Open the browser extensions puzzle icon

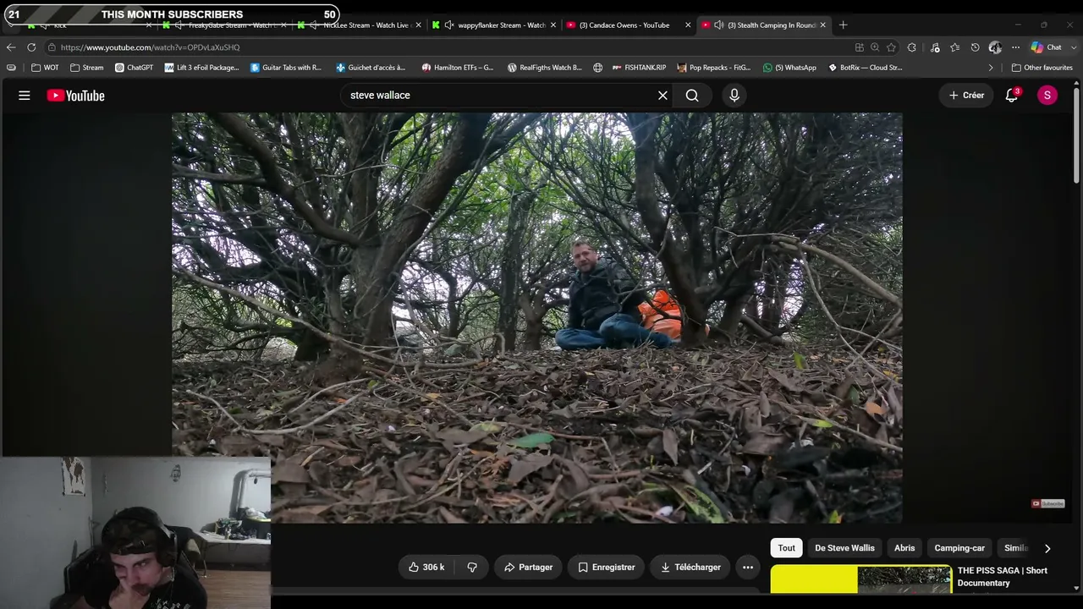[x=912, y=47]
